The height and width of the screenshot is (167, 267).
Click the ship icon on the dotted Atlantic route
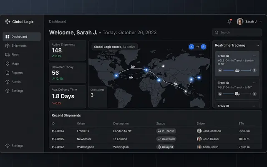click(131, 77)
